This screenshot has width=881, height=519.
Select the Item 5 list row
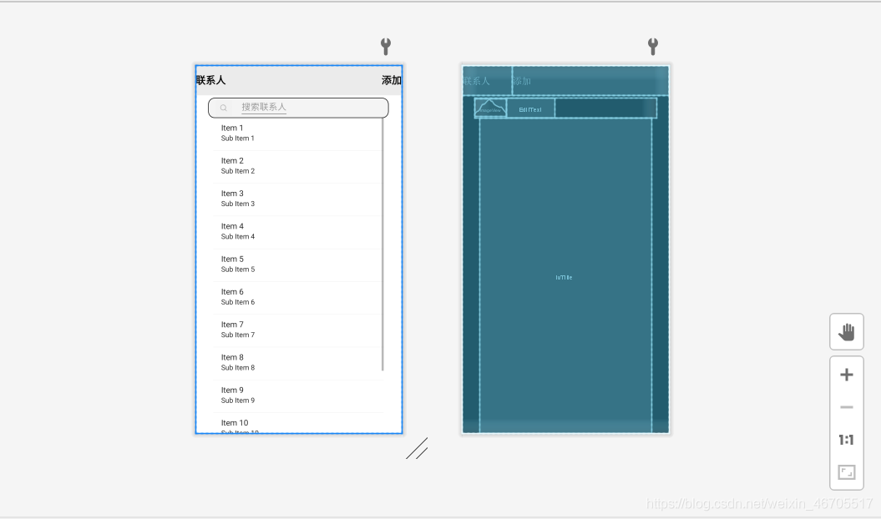tap(298, 265)
